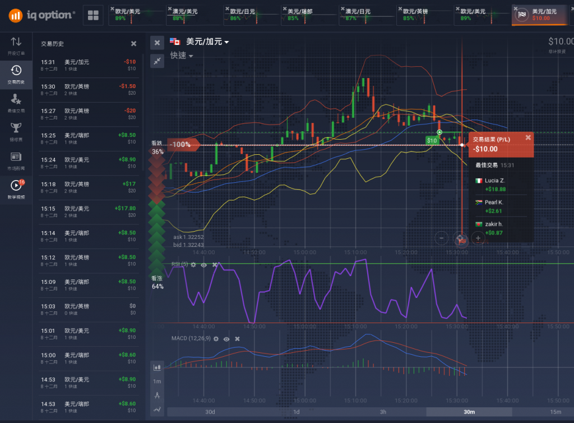574x423 pixels.
Task: Close the 交易历史 trading history panel
Action: [x=133, y=43]
